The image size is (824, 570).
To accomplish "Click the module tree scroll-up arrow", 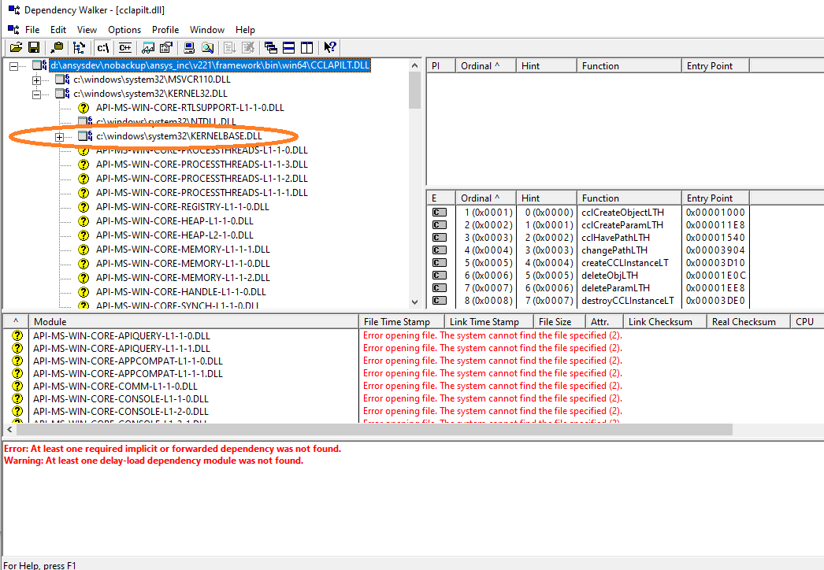I will tap(414, 65).
